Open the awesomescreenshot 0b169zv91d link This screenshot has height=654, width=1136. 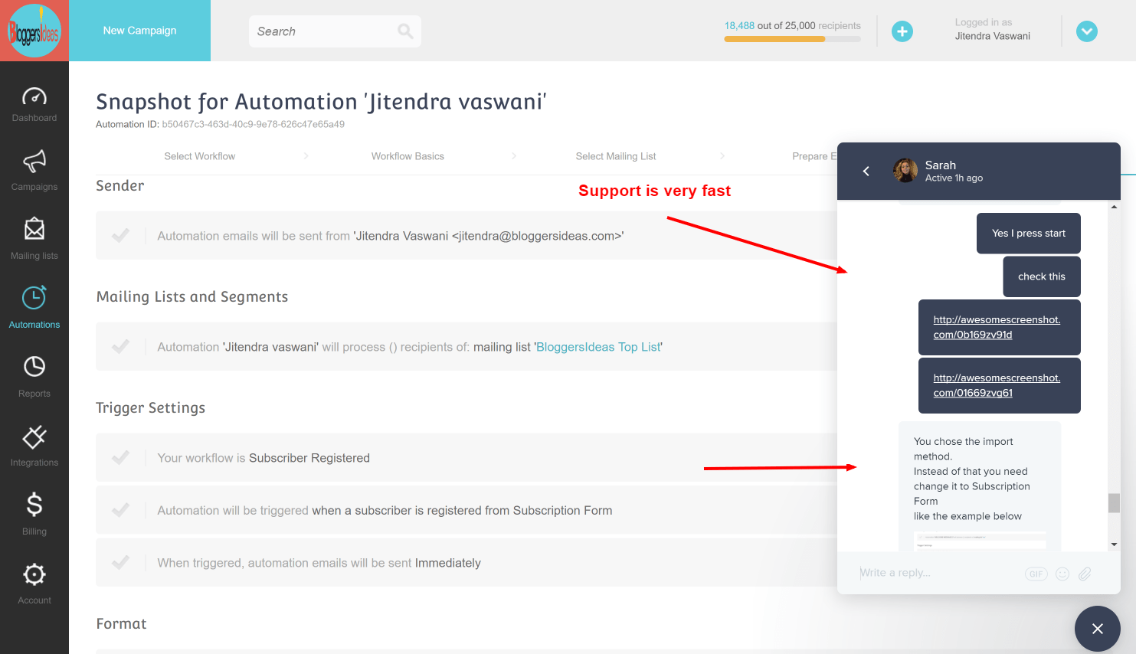[x=997, y=327]
